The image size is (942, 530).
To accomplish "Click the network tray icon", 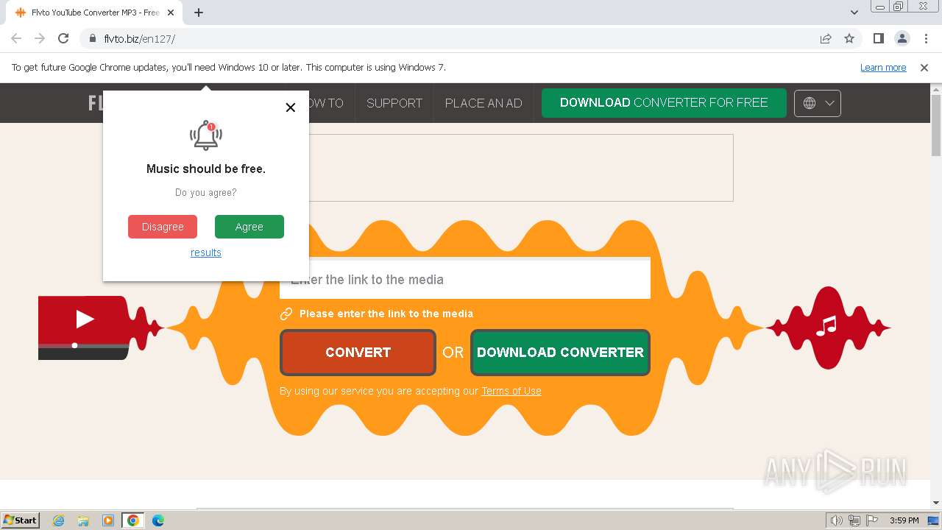I will click(x=854, y=520).
